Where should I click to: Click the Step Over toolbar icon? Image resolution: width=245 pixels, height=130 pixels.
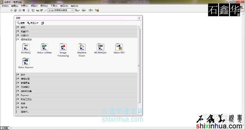point(42,10)
